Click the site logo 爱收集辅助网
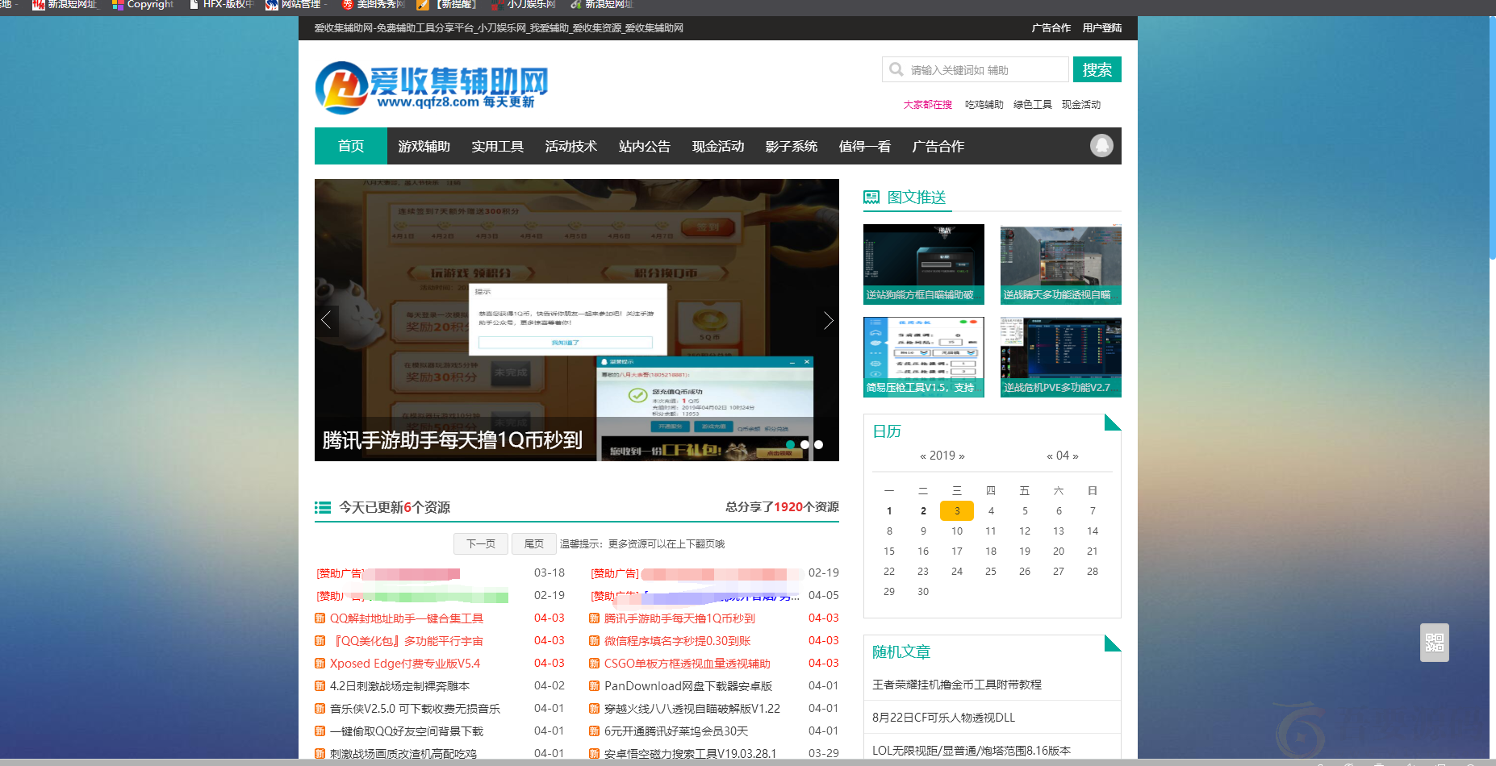Image resolution: width=1496 pixels, height=766 pixels. (432, 87)
